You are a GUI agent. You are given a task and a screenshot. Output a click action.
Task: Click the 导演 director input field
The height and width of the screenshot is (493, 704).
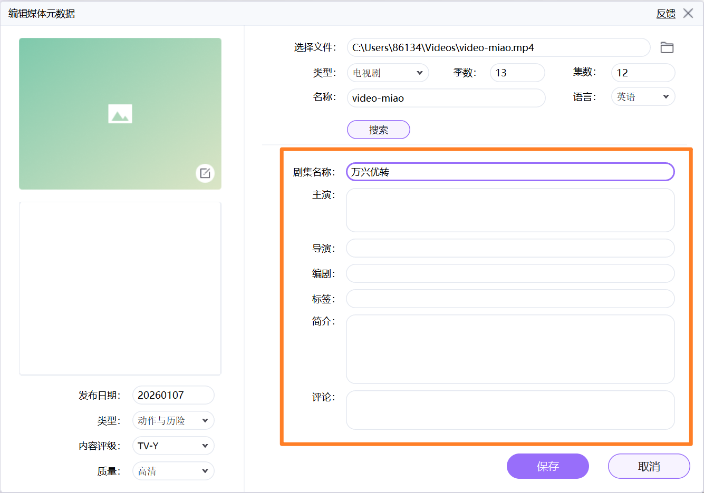coord(509,248)
